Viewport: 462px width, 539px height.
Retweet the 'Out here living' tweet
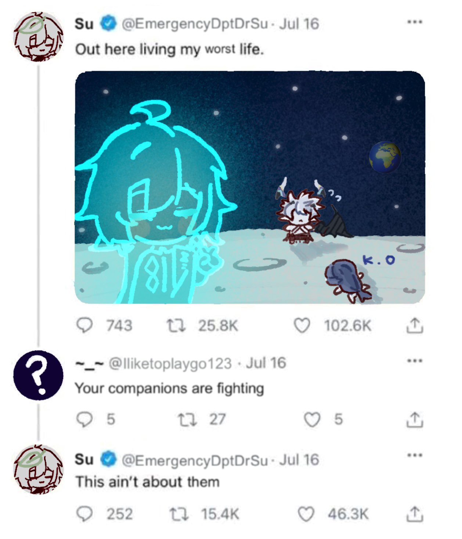[176, 326]
